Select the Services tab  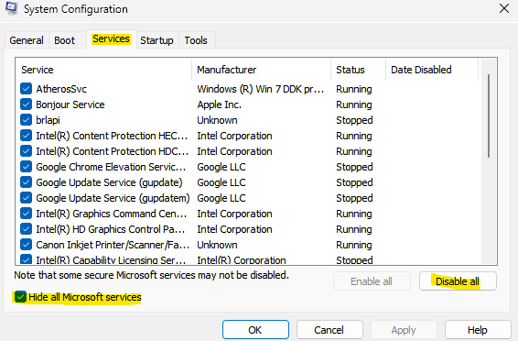pos(111,39)
